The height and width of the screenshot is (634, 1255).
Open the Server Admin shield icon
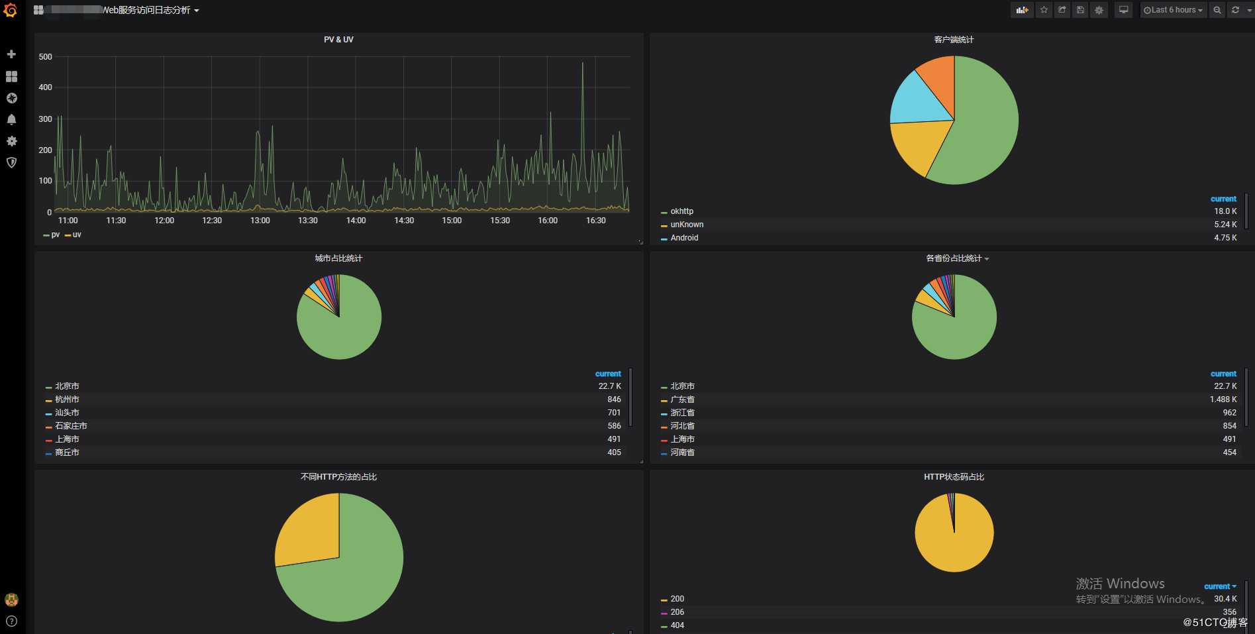[11, 162]
